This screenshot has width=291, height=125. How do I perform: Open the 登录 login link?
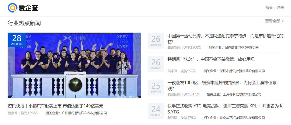click(269, 8)
